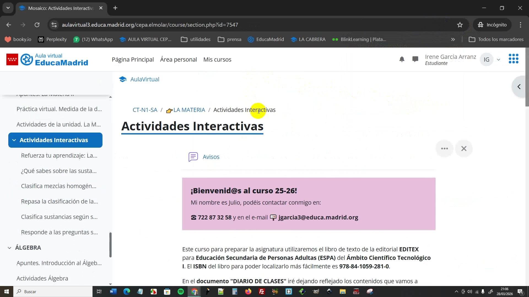The height and width of the screenshot is (297, 529).
Task: Open Spotify from the taskbar
Action: tap(181, 291)
